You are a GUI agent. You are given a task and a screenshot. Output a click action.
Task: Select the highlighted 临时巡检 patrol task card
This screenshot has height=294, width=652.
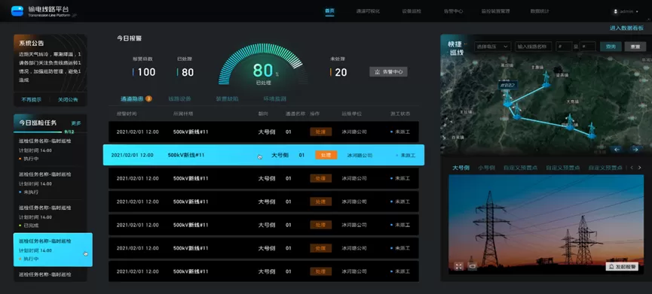coord(53,250)
